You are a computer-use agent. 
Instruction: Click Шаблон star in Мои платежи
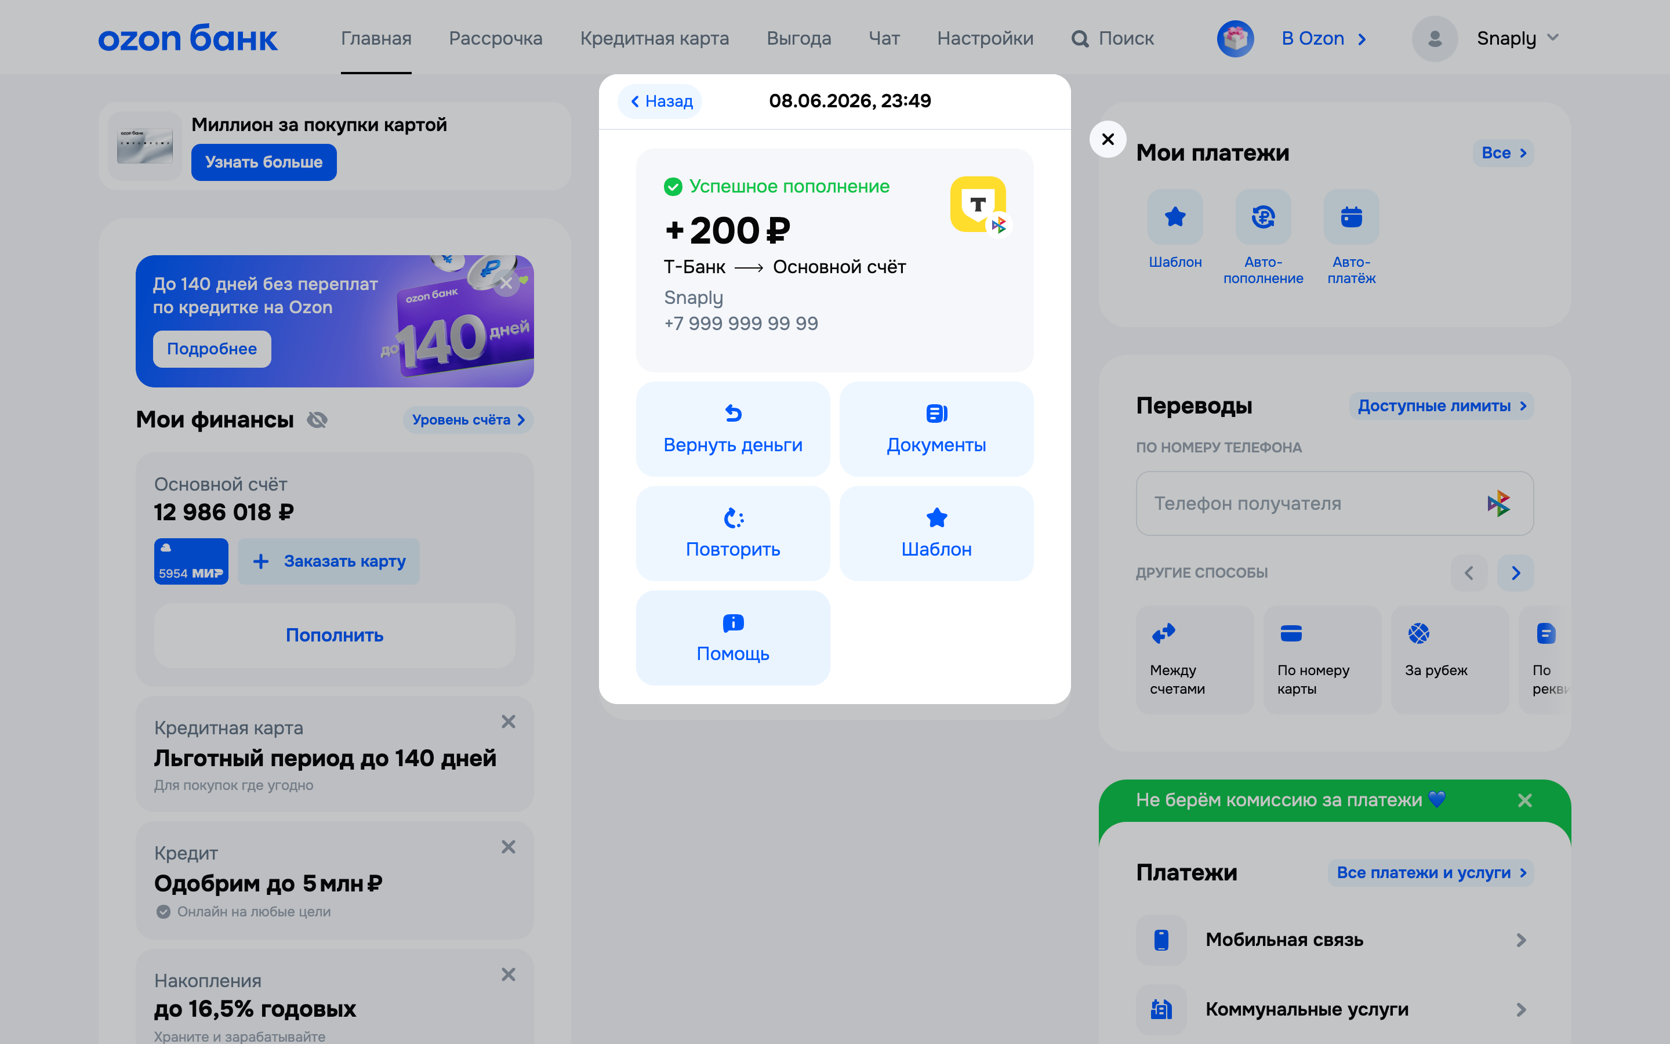(1175, 217)
